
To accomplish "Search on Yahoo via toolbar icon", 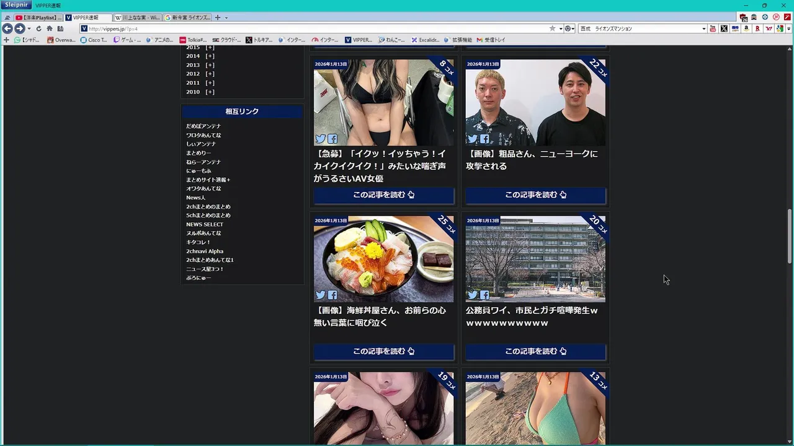I will pyautogui.click(x=769, y=28).
